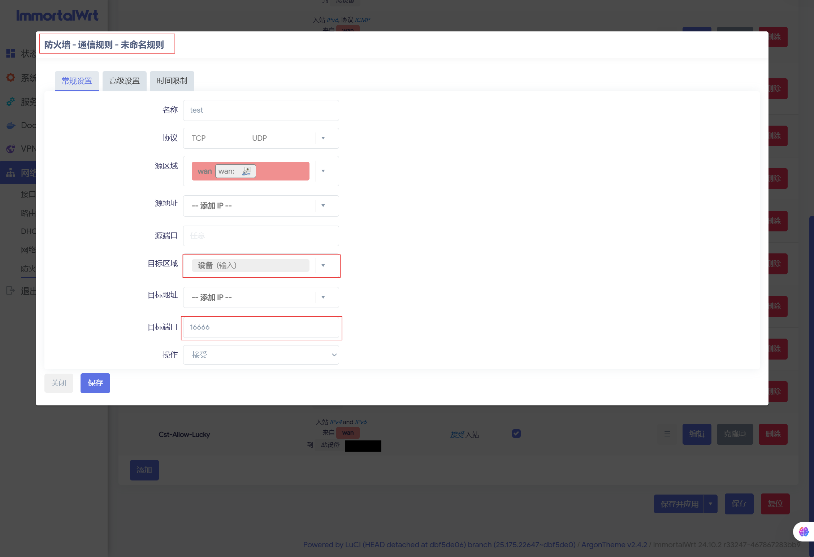The image size is (814, 557).
Task: Click the network topology icon in sidebar
Action: click(11, 173)
